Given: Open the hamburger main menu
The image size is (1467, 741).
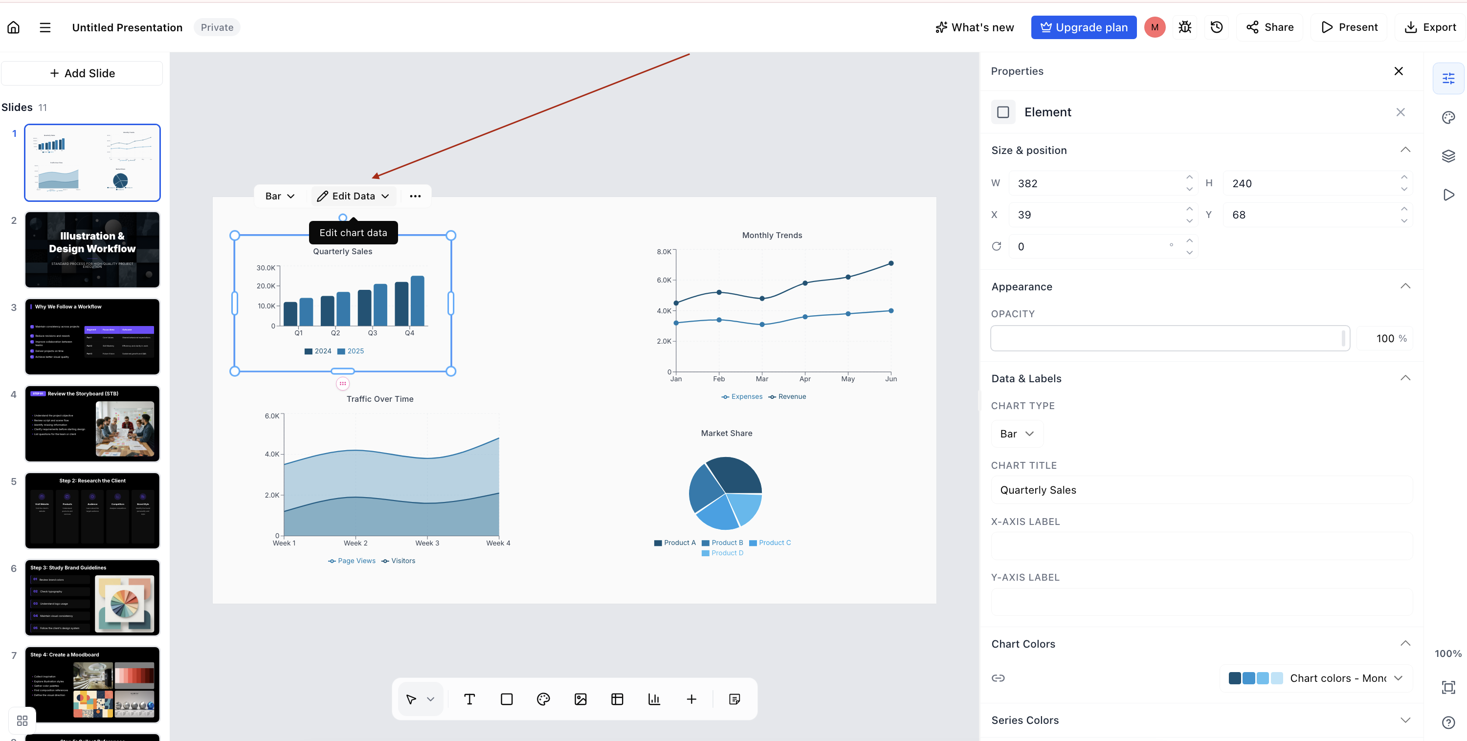Looking at the screenshot, I should (x=45, y=27).
